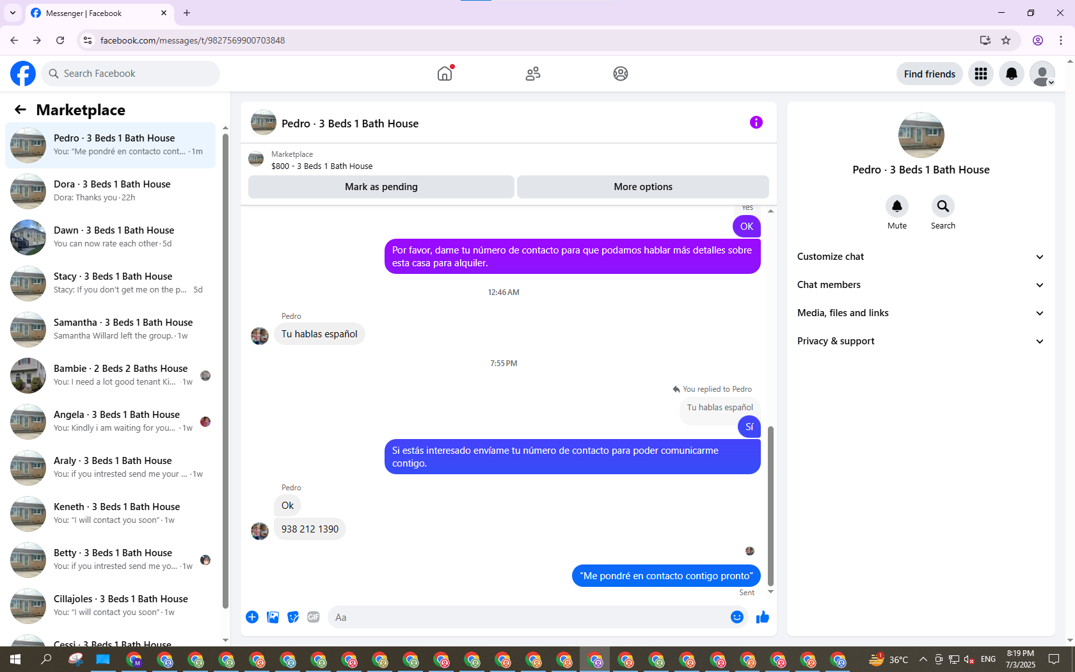The image size is (1075, 672).
Task: Open Betty conversation in the chat list
Action: click(110, 560)
